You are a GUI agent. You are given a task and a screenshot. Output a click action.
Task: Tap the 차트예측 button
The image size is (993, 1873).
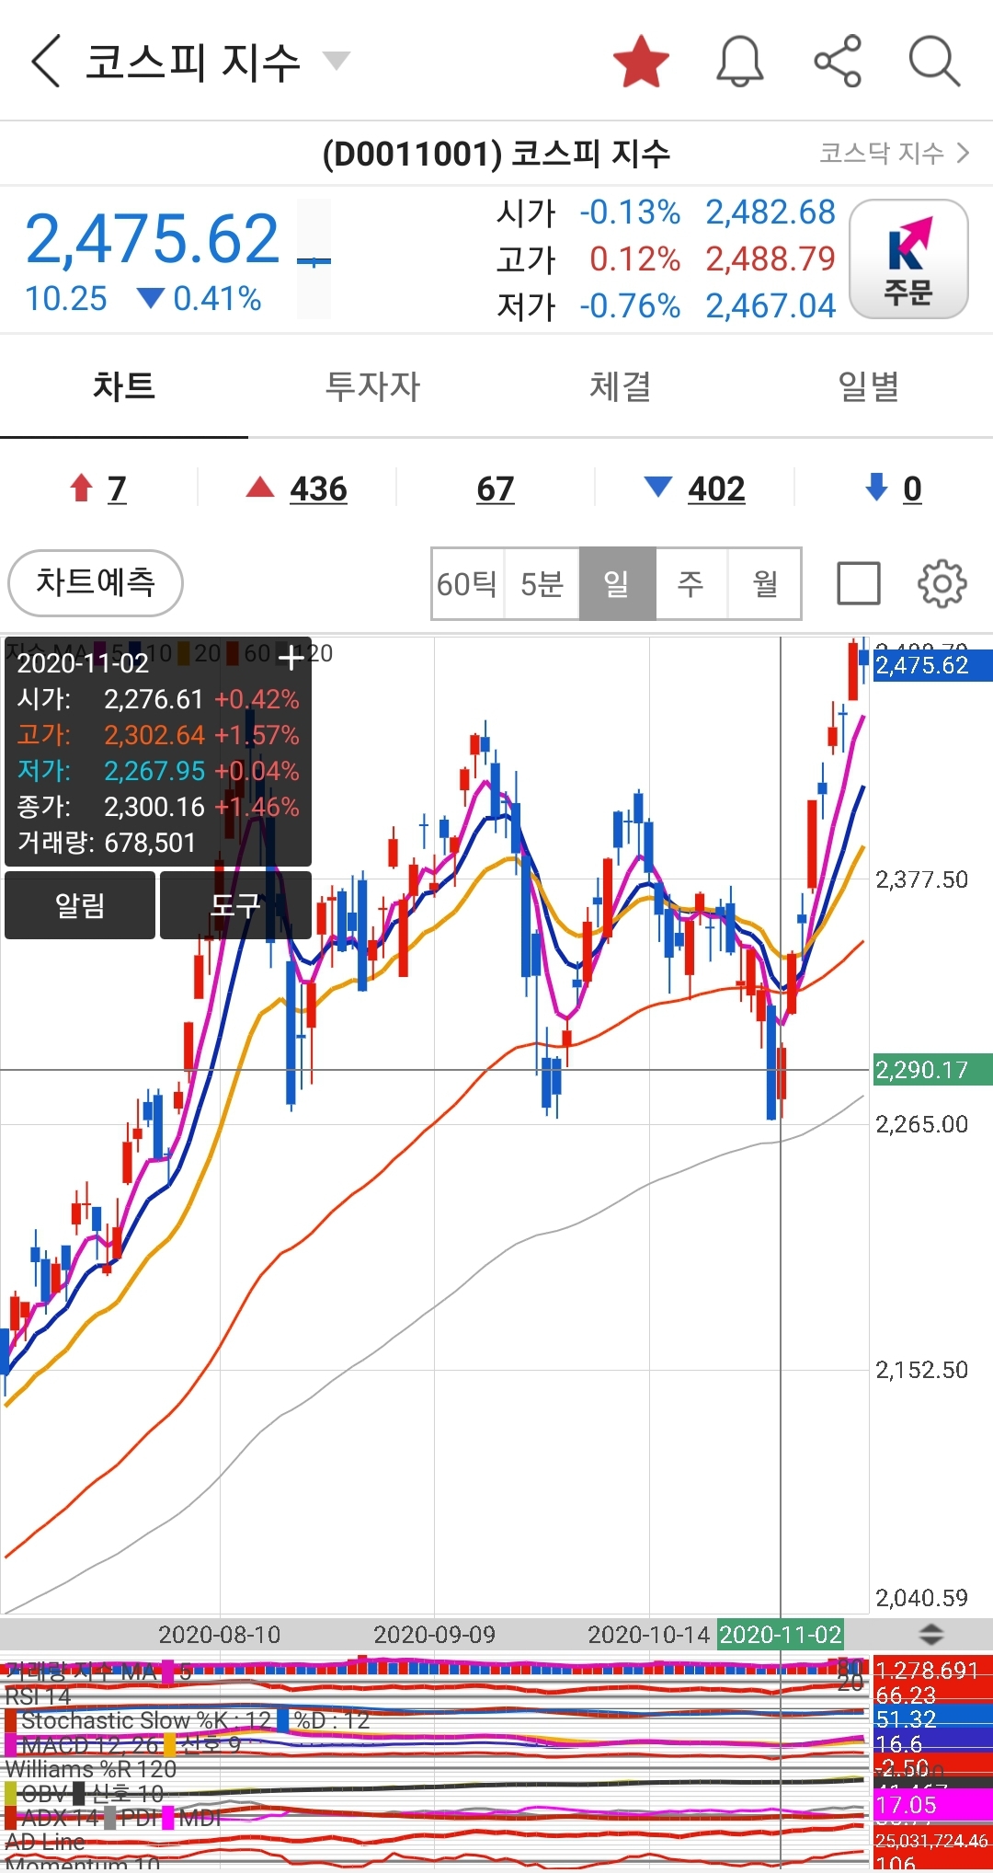pos(96,582)
